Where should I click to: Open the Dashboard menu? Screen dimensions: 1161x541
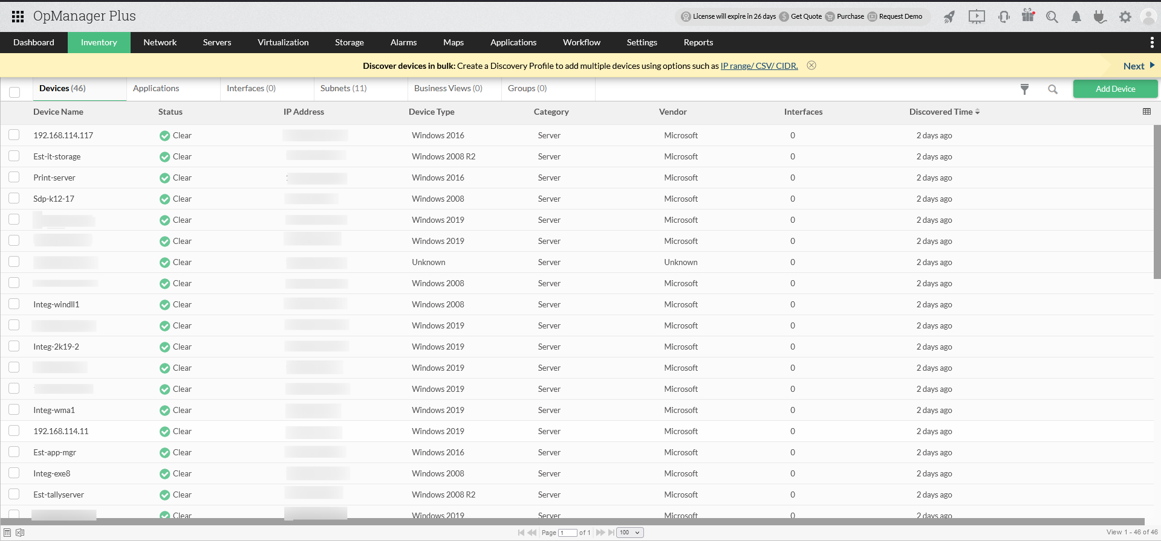coord(34,42)
